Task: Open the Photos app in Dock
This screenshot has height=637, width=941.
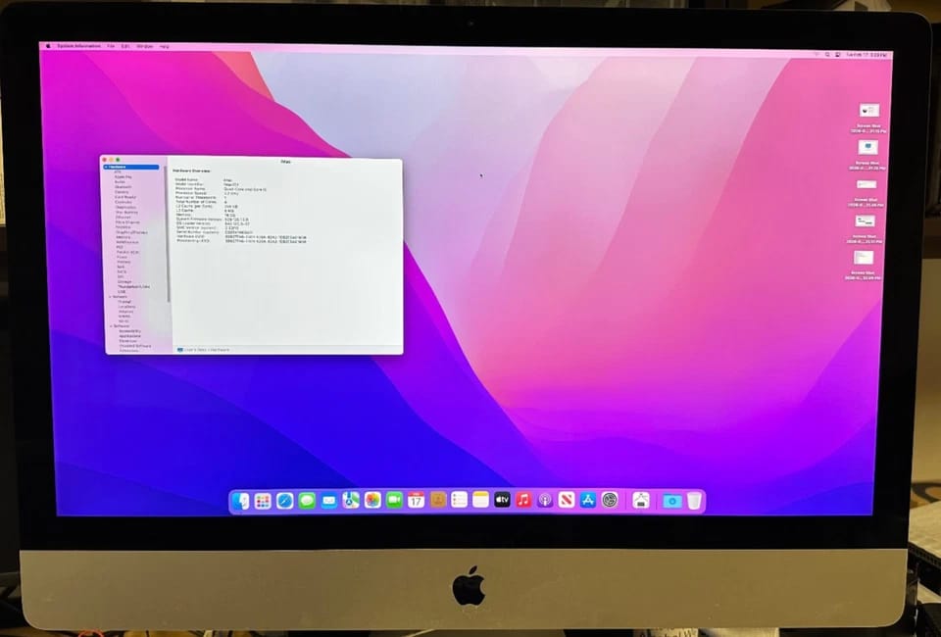Action: point(372,500)
